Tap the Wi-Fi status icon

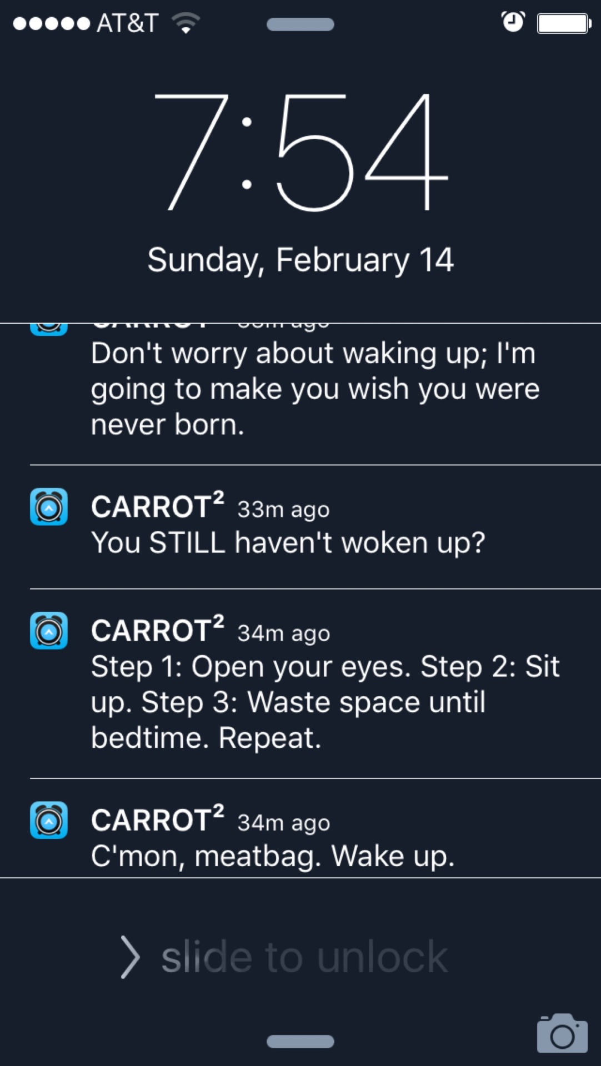click(186, 23)
